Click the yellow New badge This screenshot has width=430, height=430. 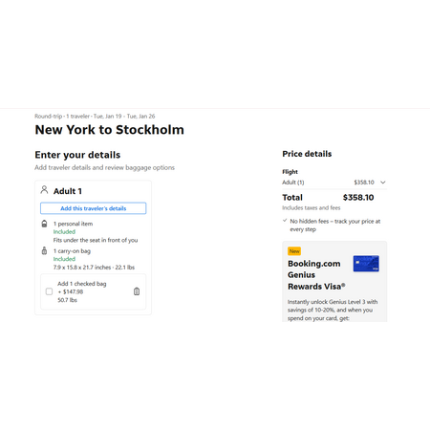294,251
